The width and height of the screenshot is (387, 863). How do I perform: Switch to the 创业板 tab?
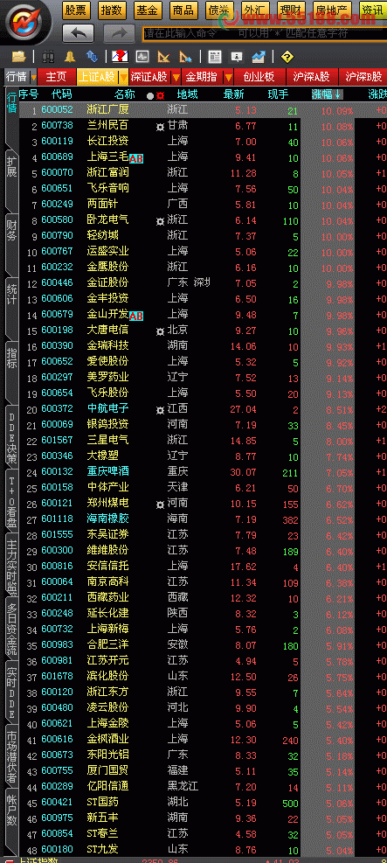(259, 77)
